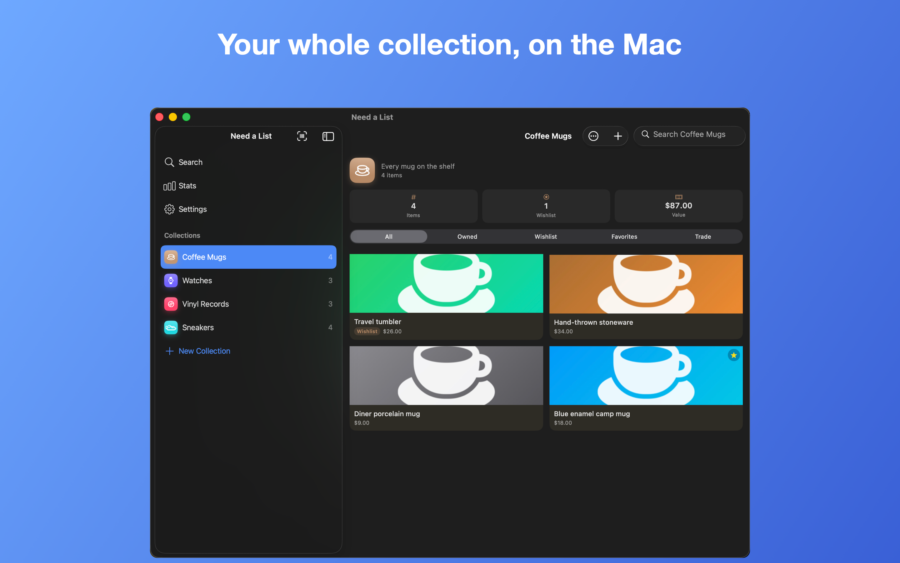Click the $18.00 price text

563,423
